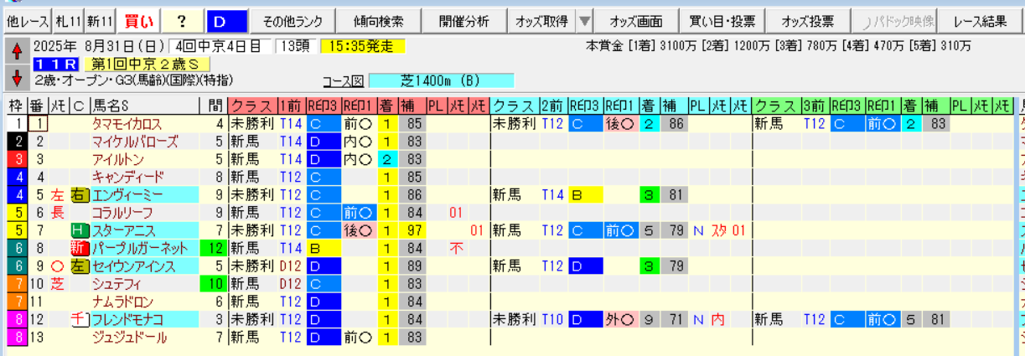
Task: Click the yellow B mark in パープルガーネット row
Action: (x=324, y=249)
